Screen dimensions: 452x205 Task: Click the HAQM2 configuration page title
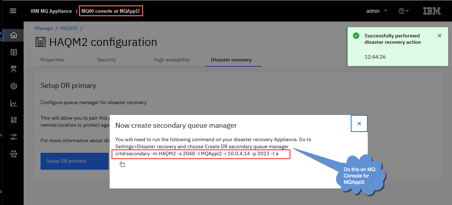pos(103,42)
